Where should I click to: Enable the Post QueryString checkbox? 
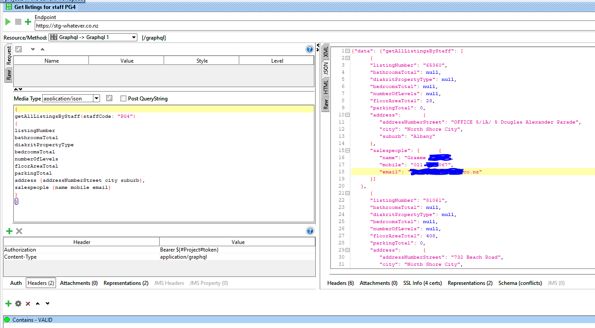(123, 99)
